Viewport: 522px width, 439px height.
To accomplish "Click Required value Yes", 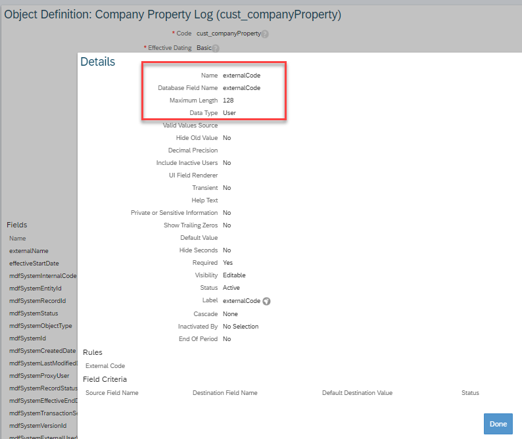I will click(x=227, y=263).
